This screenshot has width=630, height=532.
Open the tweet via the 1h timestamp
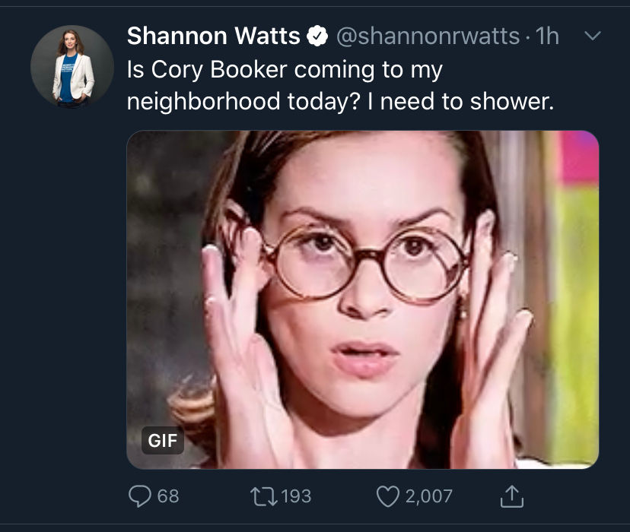coord(548,36)
